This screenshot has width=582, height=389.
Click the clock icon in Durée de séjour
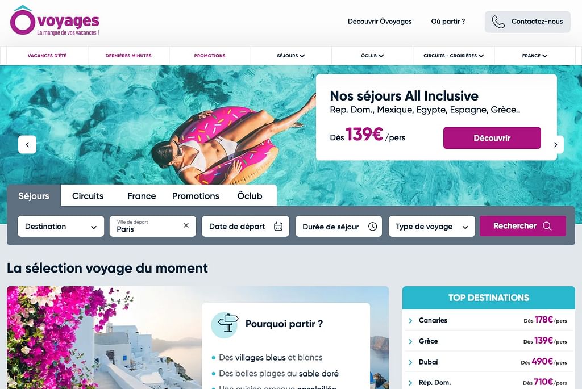[372, 226]
